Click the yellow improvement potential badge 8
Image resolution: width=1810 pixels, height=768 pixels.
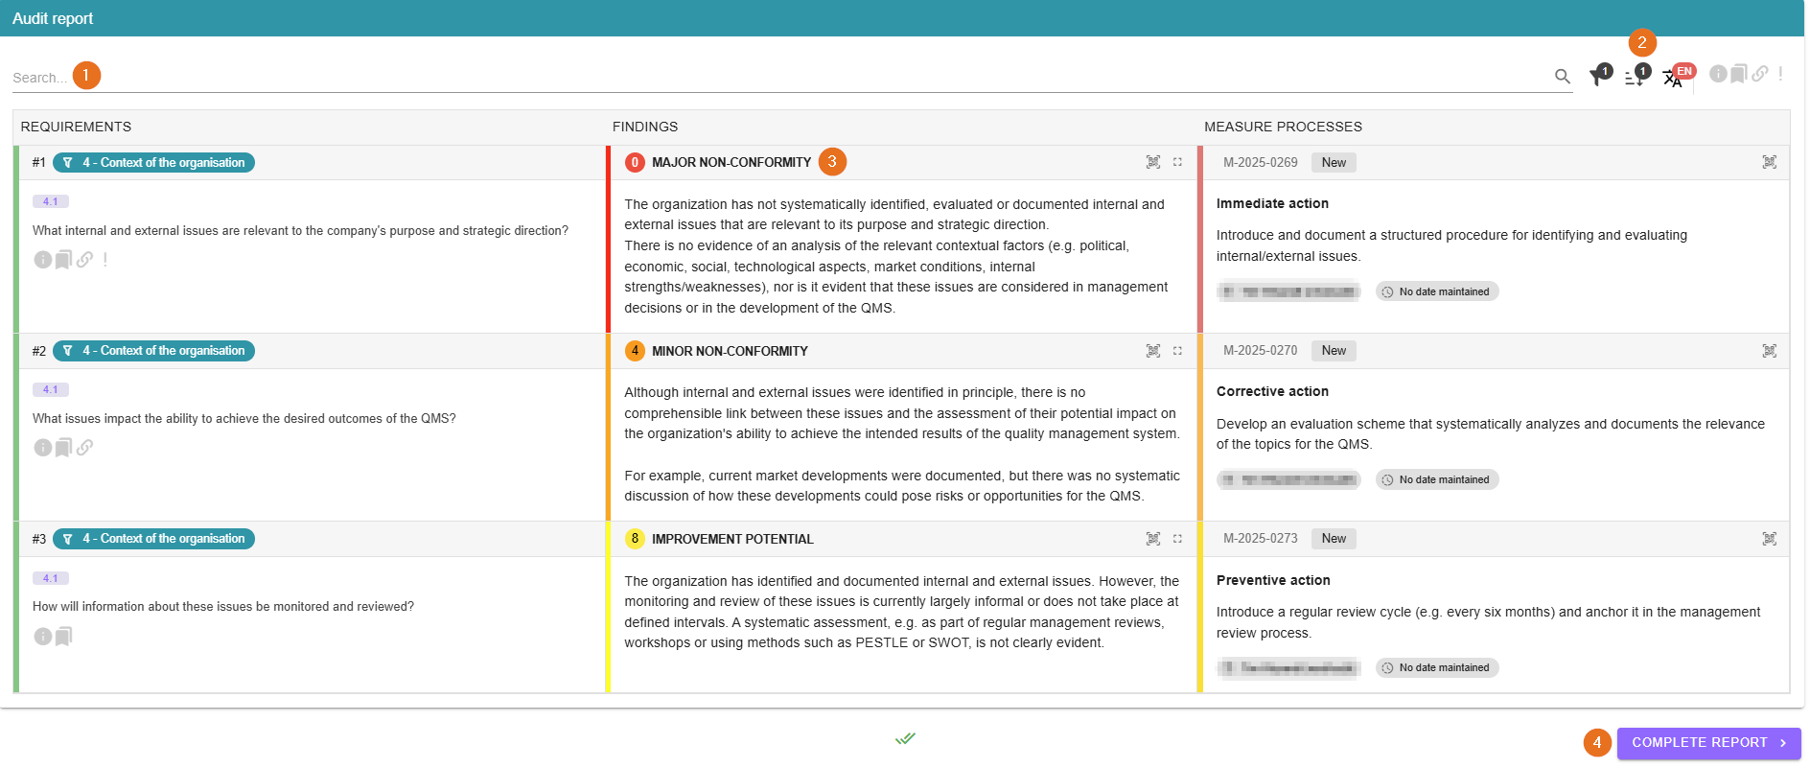tap(635, 539)
